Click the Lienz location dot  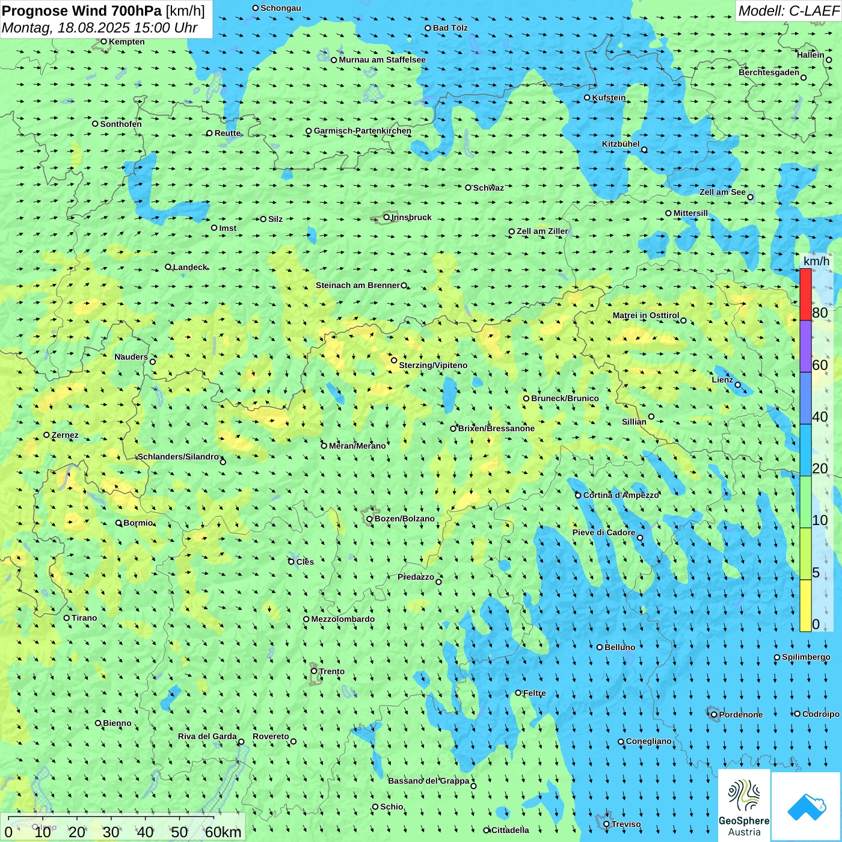coord(738,385)
